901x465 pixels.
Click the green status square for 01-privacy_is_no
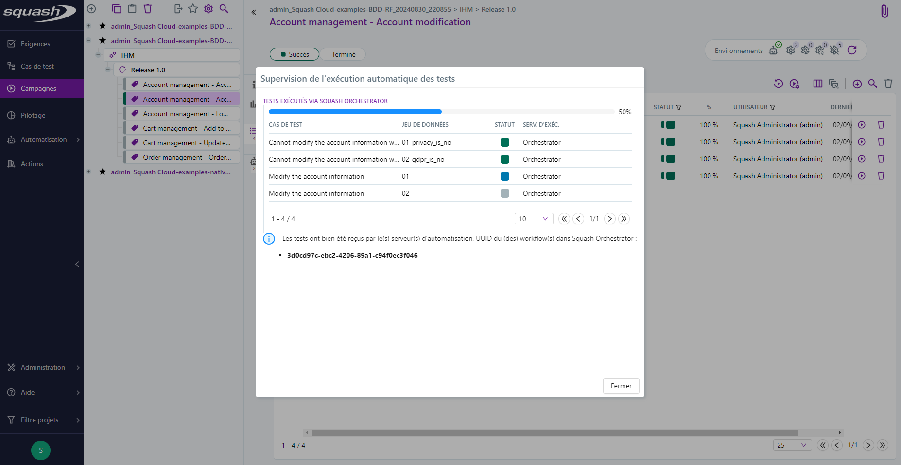click(505, 142)
